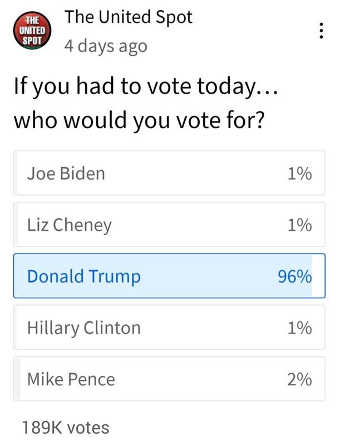
Task: Pick the Mike Pence poll option
Action: point(169,379)
